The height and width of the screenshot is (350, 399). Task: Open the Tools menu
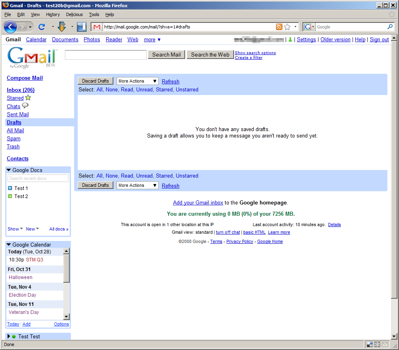click(x=94, y=14)
